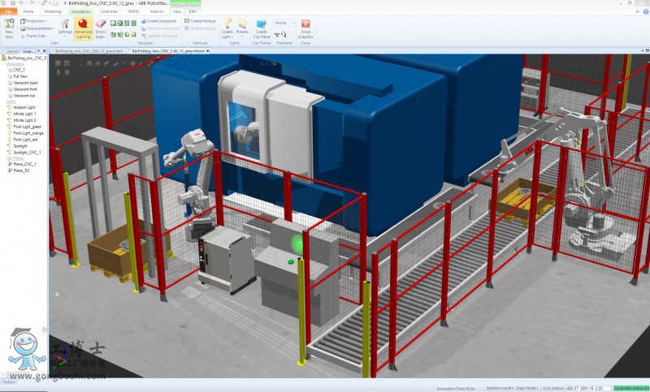Open the Show/Hide dropdown

pyautogui.click(x=101, y=28)
